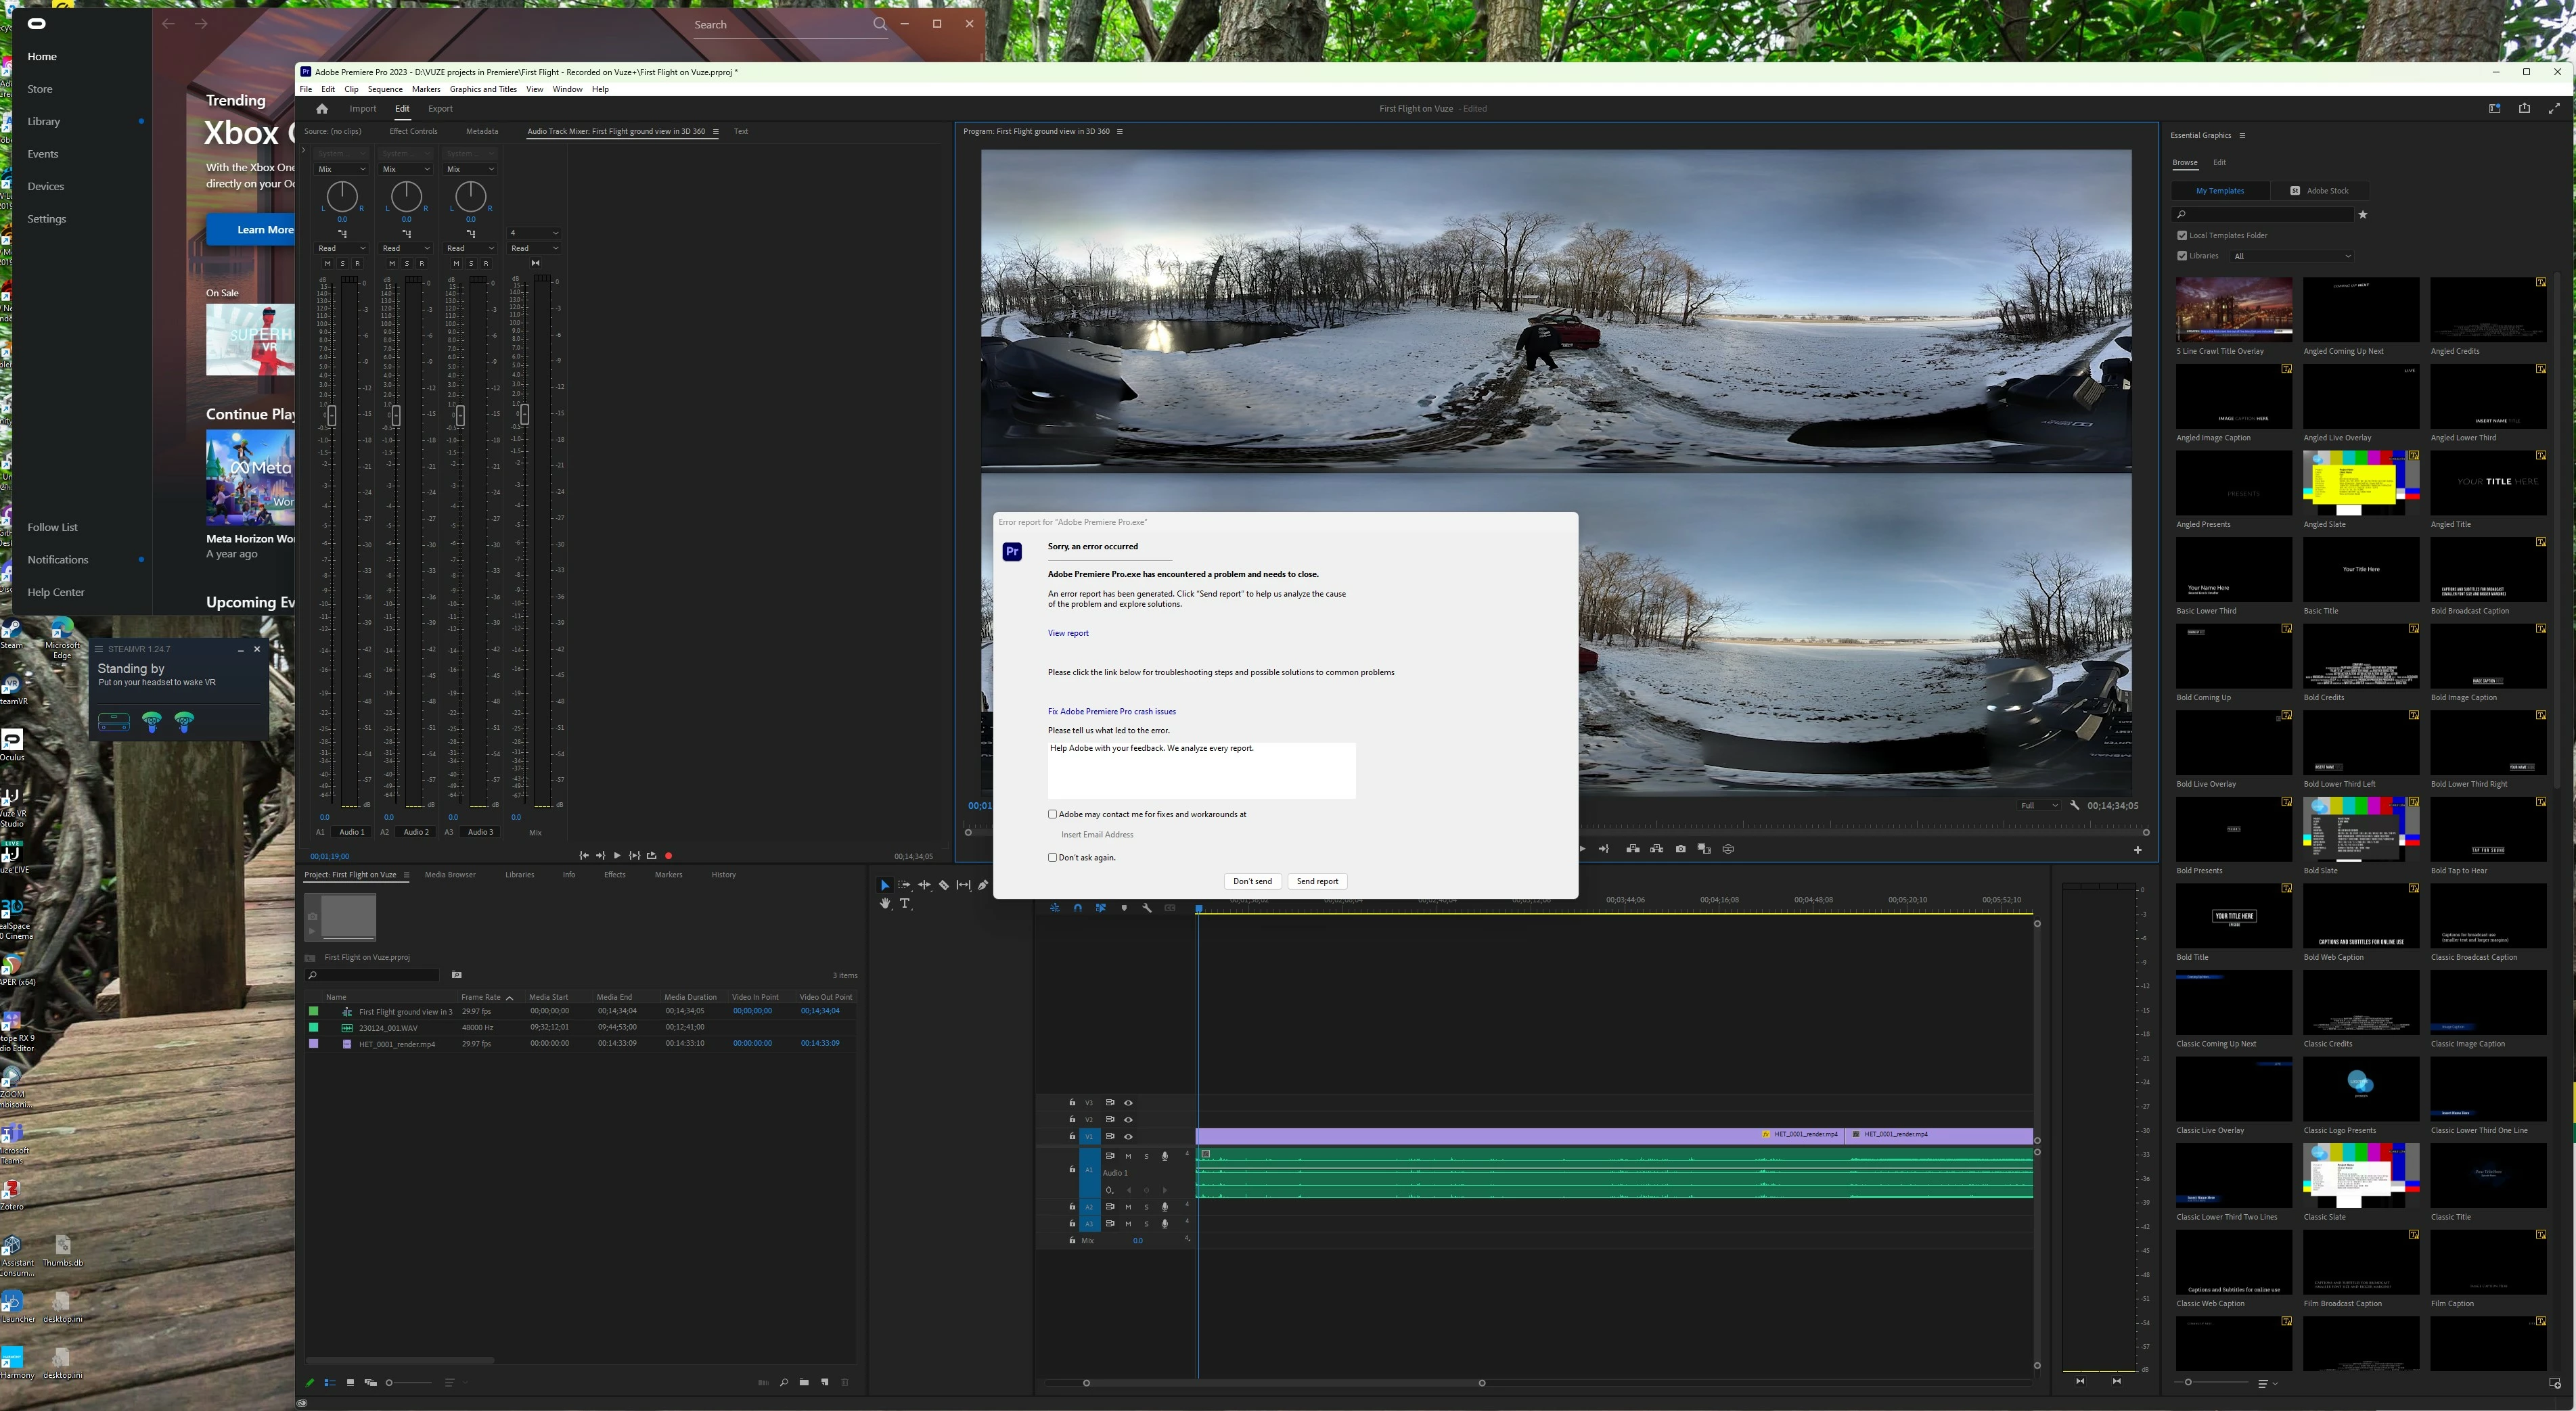2576x1411 pixels.
Task: Pick the Hand tool
Action: point(885,904)
